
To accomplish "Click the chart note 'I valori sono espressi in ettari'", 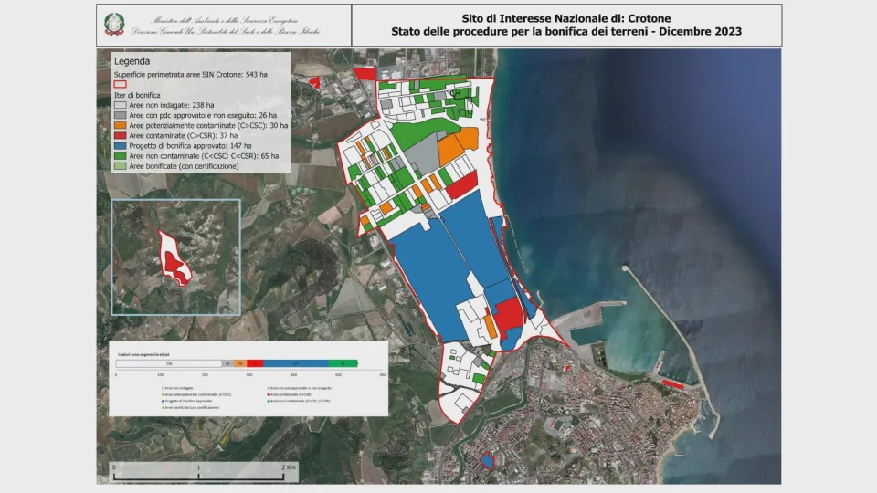I will click(x=143, y=354).
